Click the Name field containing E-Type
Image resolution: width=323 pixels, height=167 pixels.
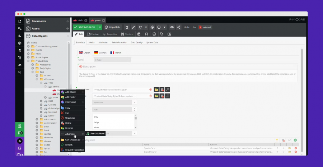click(112, 60)
